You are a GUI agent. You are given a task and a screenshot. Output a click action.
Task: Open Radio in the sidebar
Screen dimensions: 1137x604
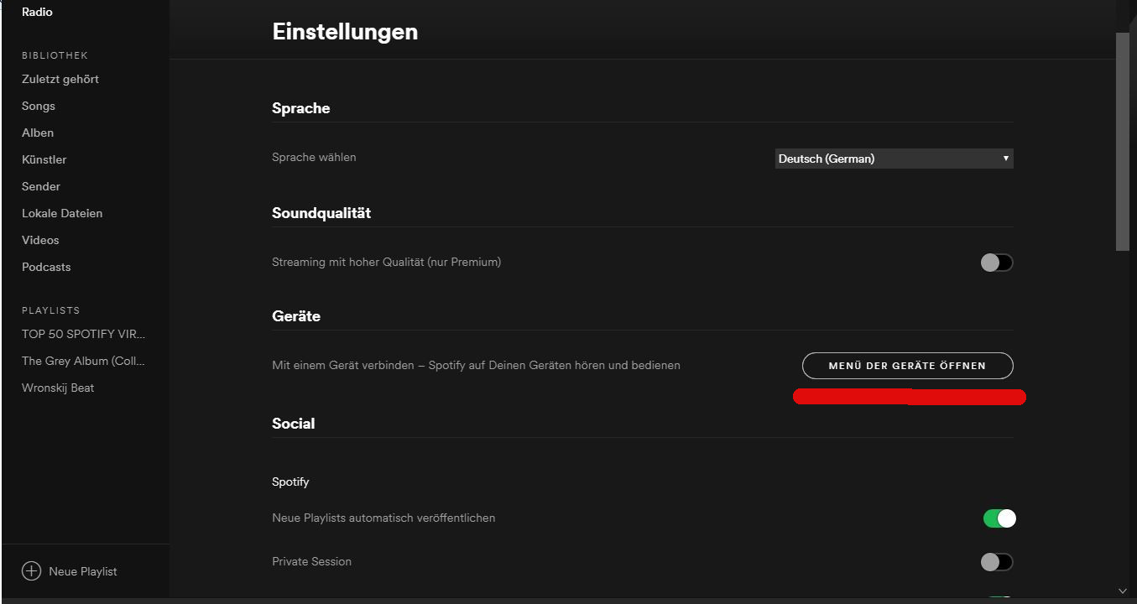click(37, 12)
